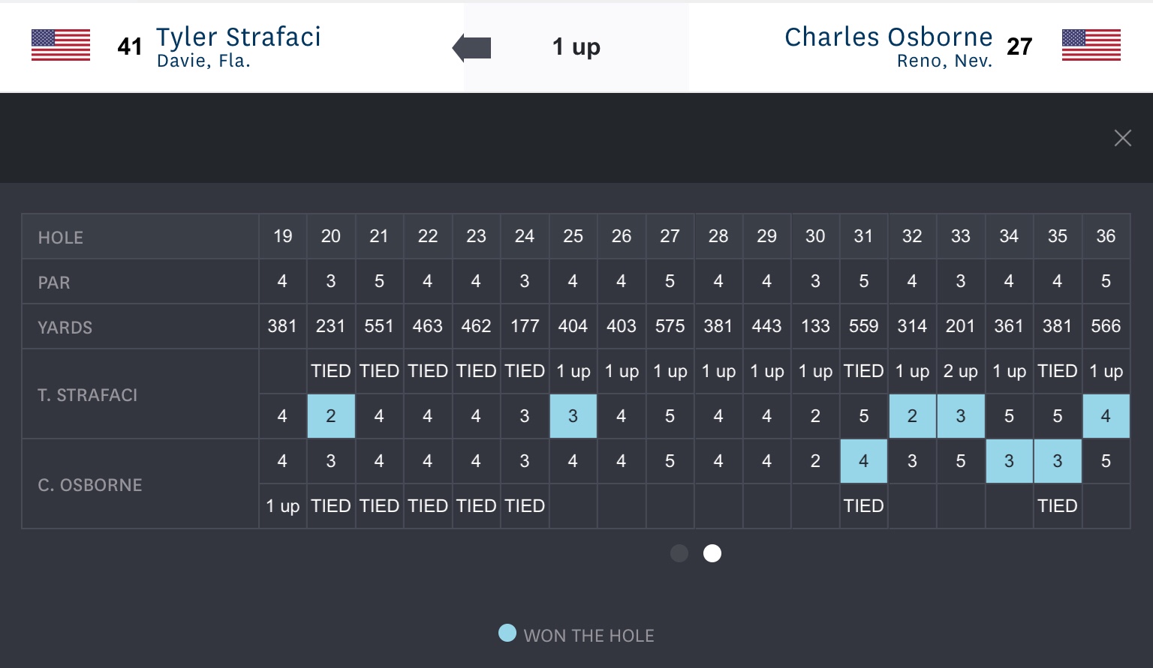Click the left-pointing match leader arrow
This screenshot has height=668, width=1153.
(472, 48)
